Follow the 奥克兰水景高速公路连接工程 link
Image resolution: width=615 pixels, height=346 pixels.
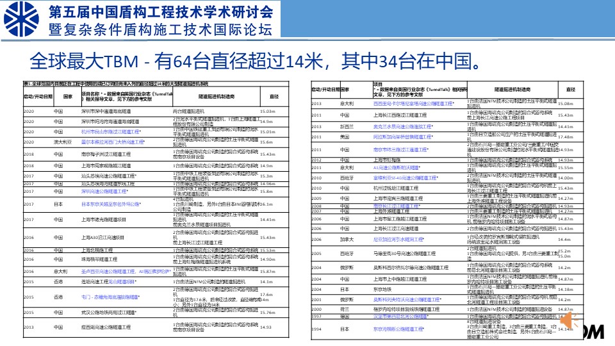pyautogui.click(x=403, y=127)
